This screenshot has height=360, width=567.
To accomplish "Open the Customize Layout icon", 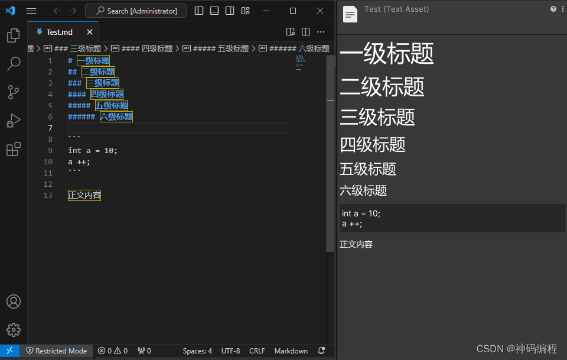I will click(x=246, y=11).
